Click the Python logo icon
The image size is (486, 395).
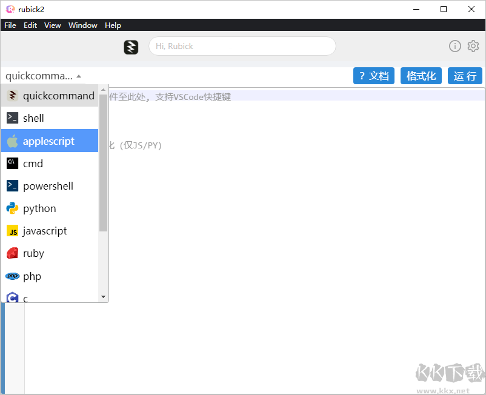(12, 208)
